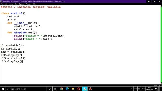The height and width of the screenshot is (91, 162).
Task: Show hidden system tray icons
Action: coord(132,89)
